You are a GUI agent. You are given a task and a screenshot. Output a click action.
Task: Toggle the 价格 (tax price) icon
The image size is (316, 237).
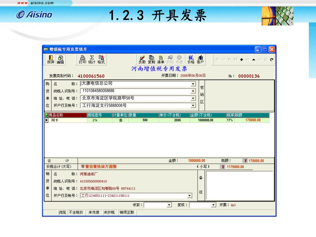191,60
